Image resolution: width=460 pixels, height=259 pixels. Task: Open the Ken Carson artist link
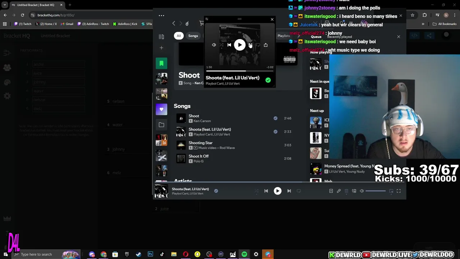pyautogui.click(x=202, y=121)
